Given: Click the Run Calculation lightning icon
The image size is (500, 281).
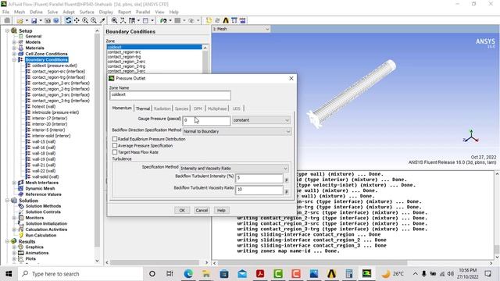Looking at the screenshot, I should pyautogui.click(x=21, y=235).
